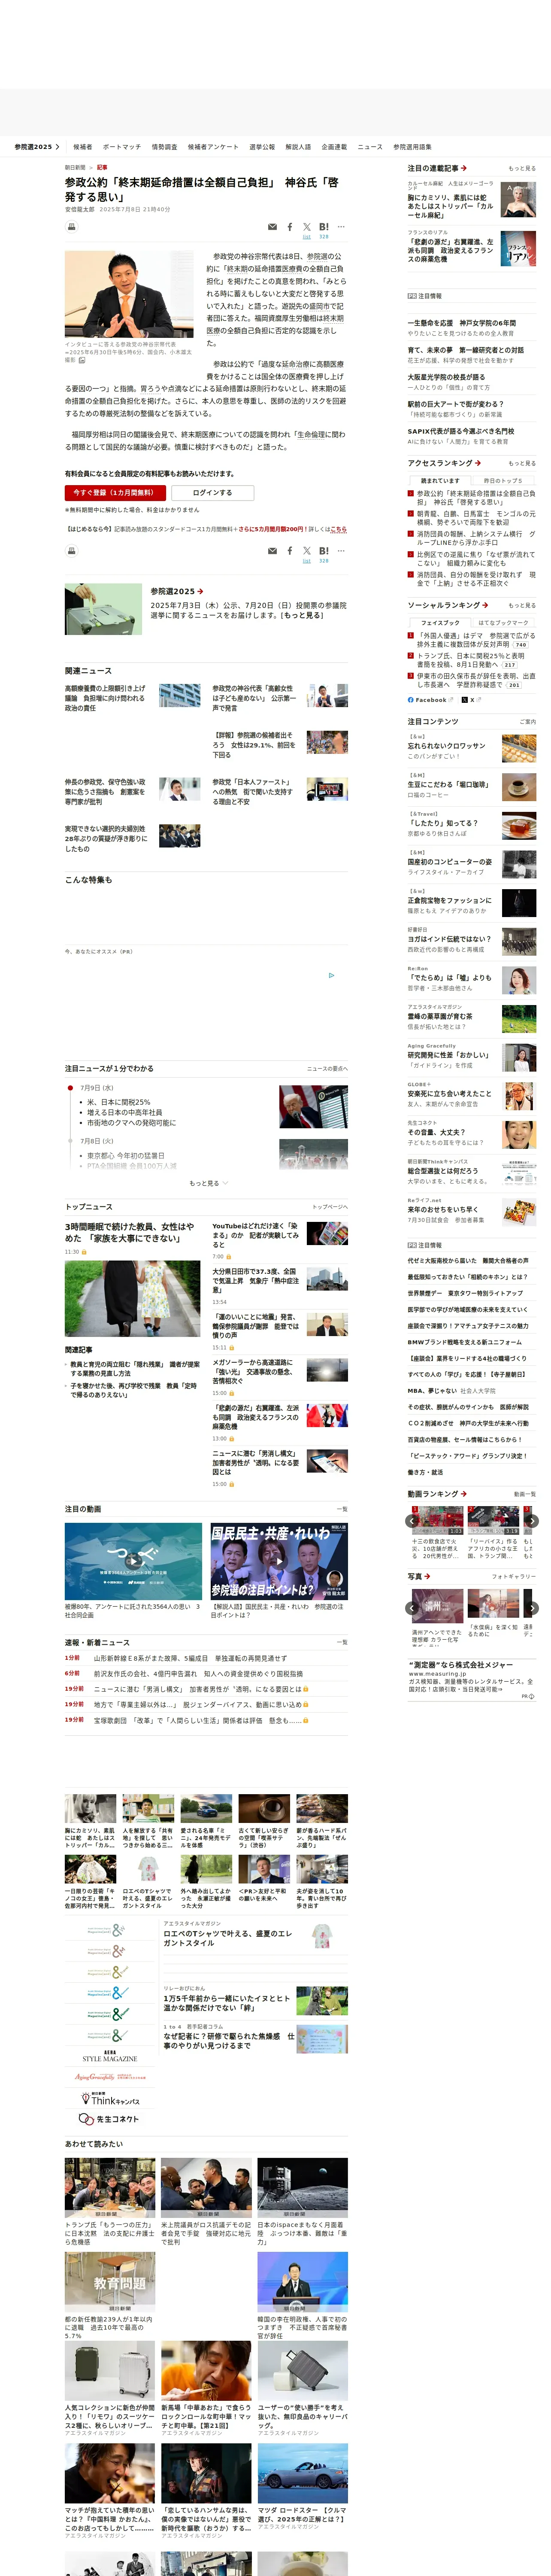Switch to はてなブックマーク social tab
The image size is (551, 2576).
[x=503, y=623]
